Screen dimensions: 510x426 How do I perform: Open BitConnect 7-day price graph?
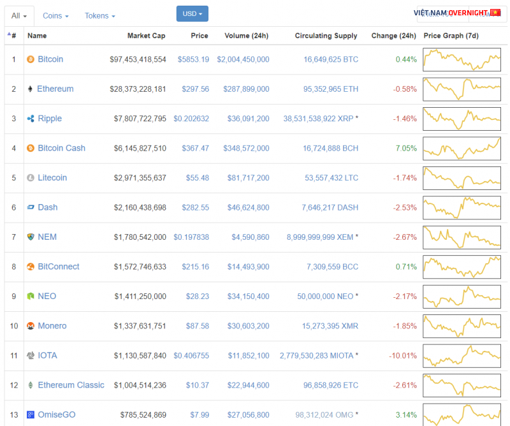tap(462, 267)
